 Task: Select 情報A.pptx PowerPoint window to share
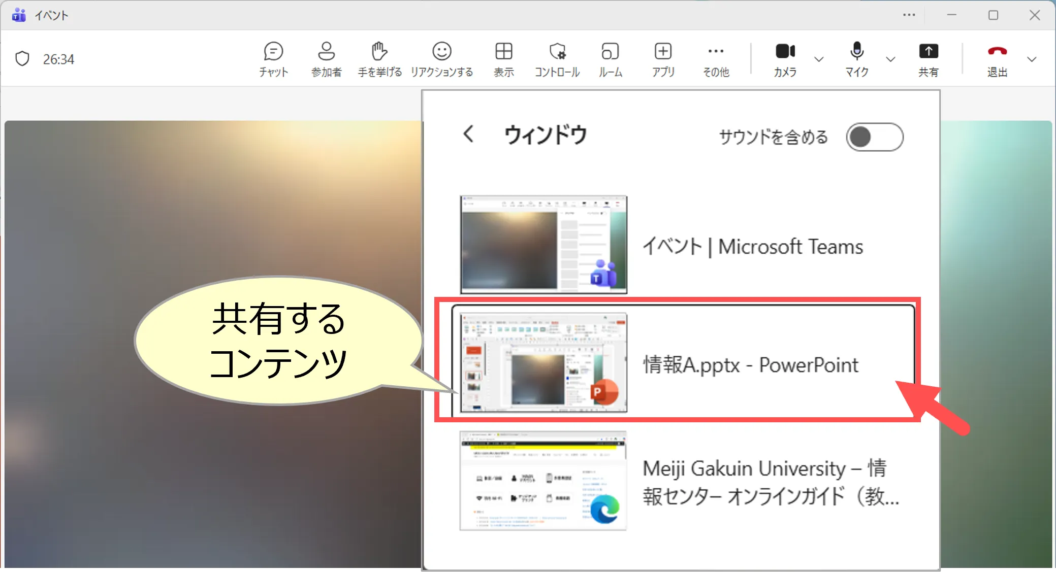[683, 362]
